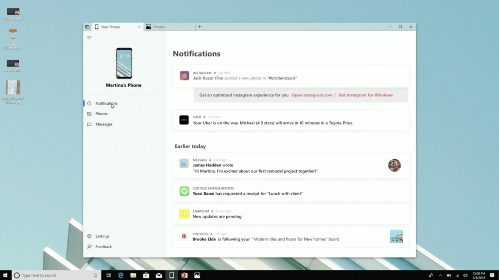Click the Contoso Expense Reports icon
The height and width of the screenshot is (280, 499).
point(184,191)
